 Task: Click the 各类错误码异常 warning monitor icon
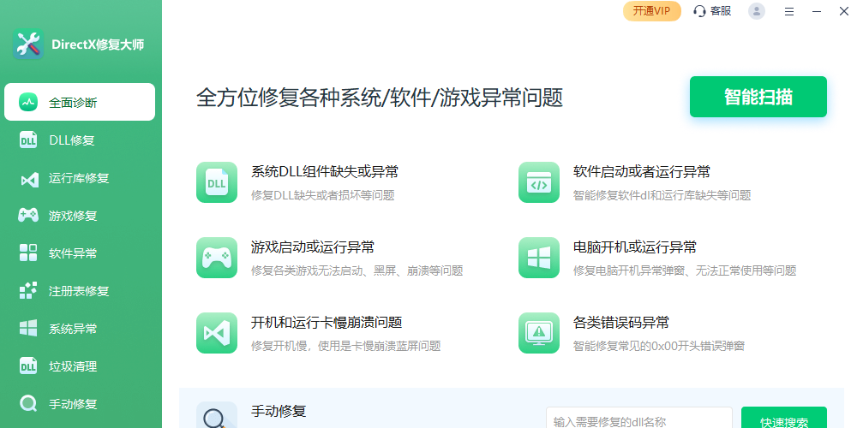pos(538,333)
